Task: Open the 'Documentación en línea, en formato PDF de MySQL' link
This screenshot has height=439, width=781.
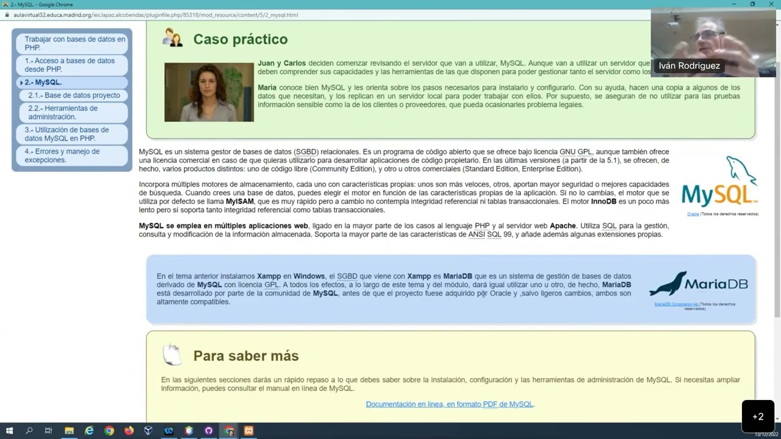Action: pos(450,404)
